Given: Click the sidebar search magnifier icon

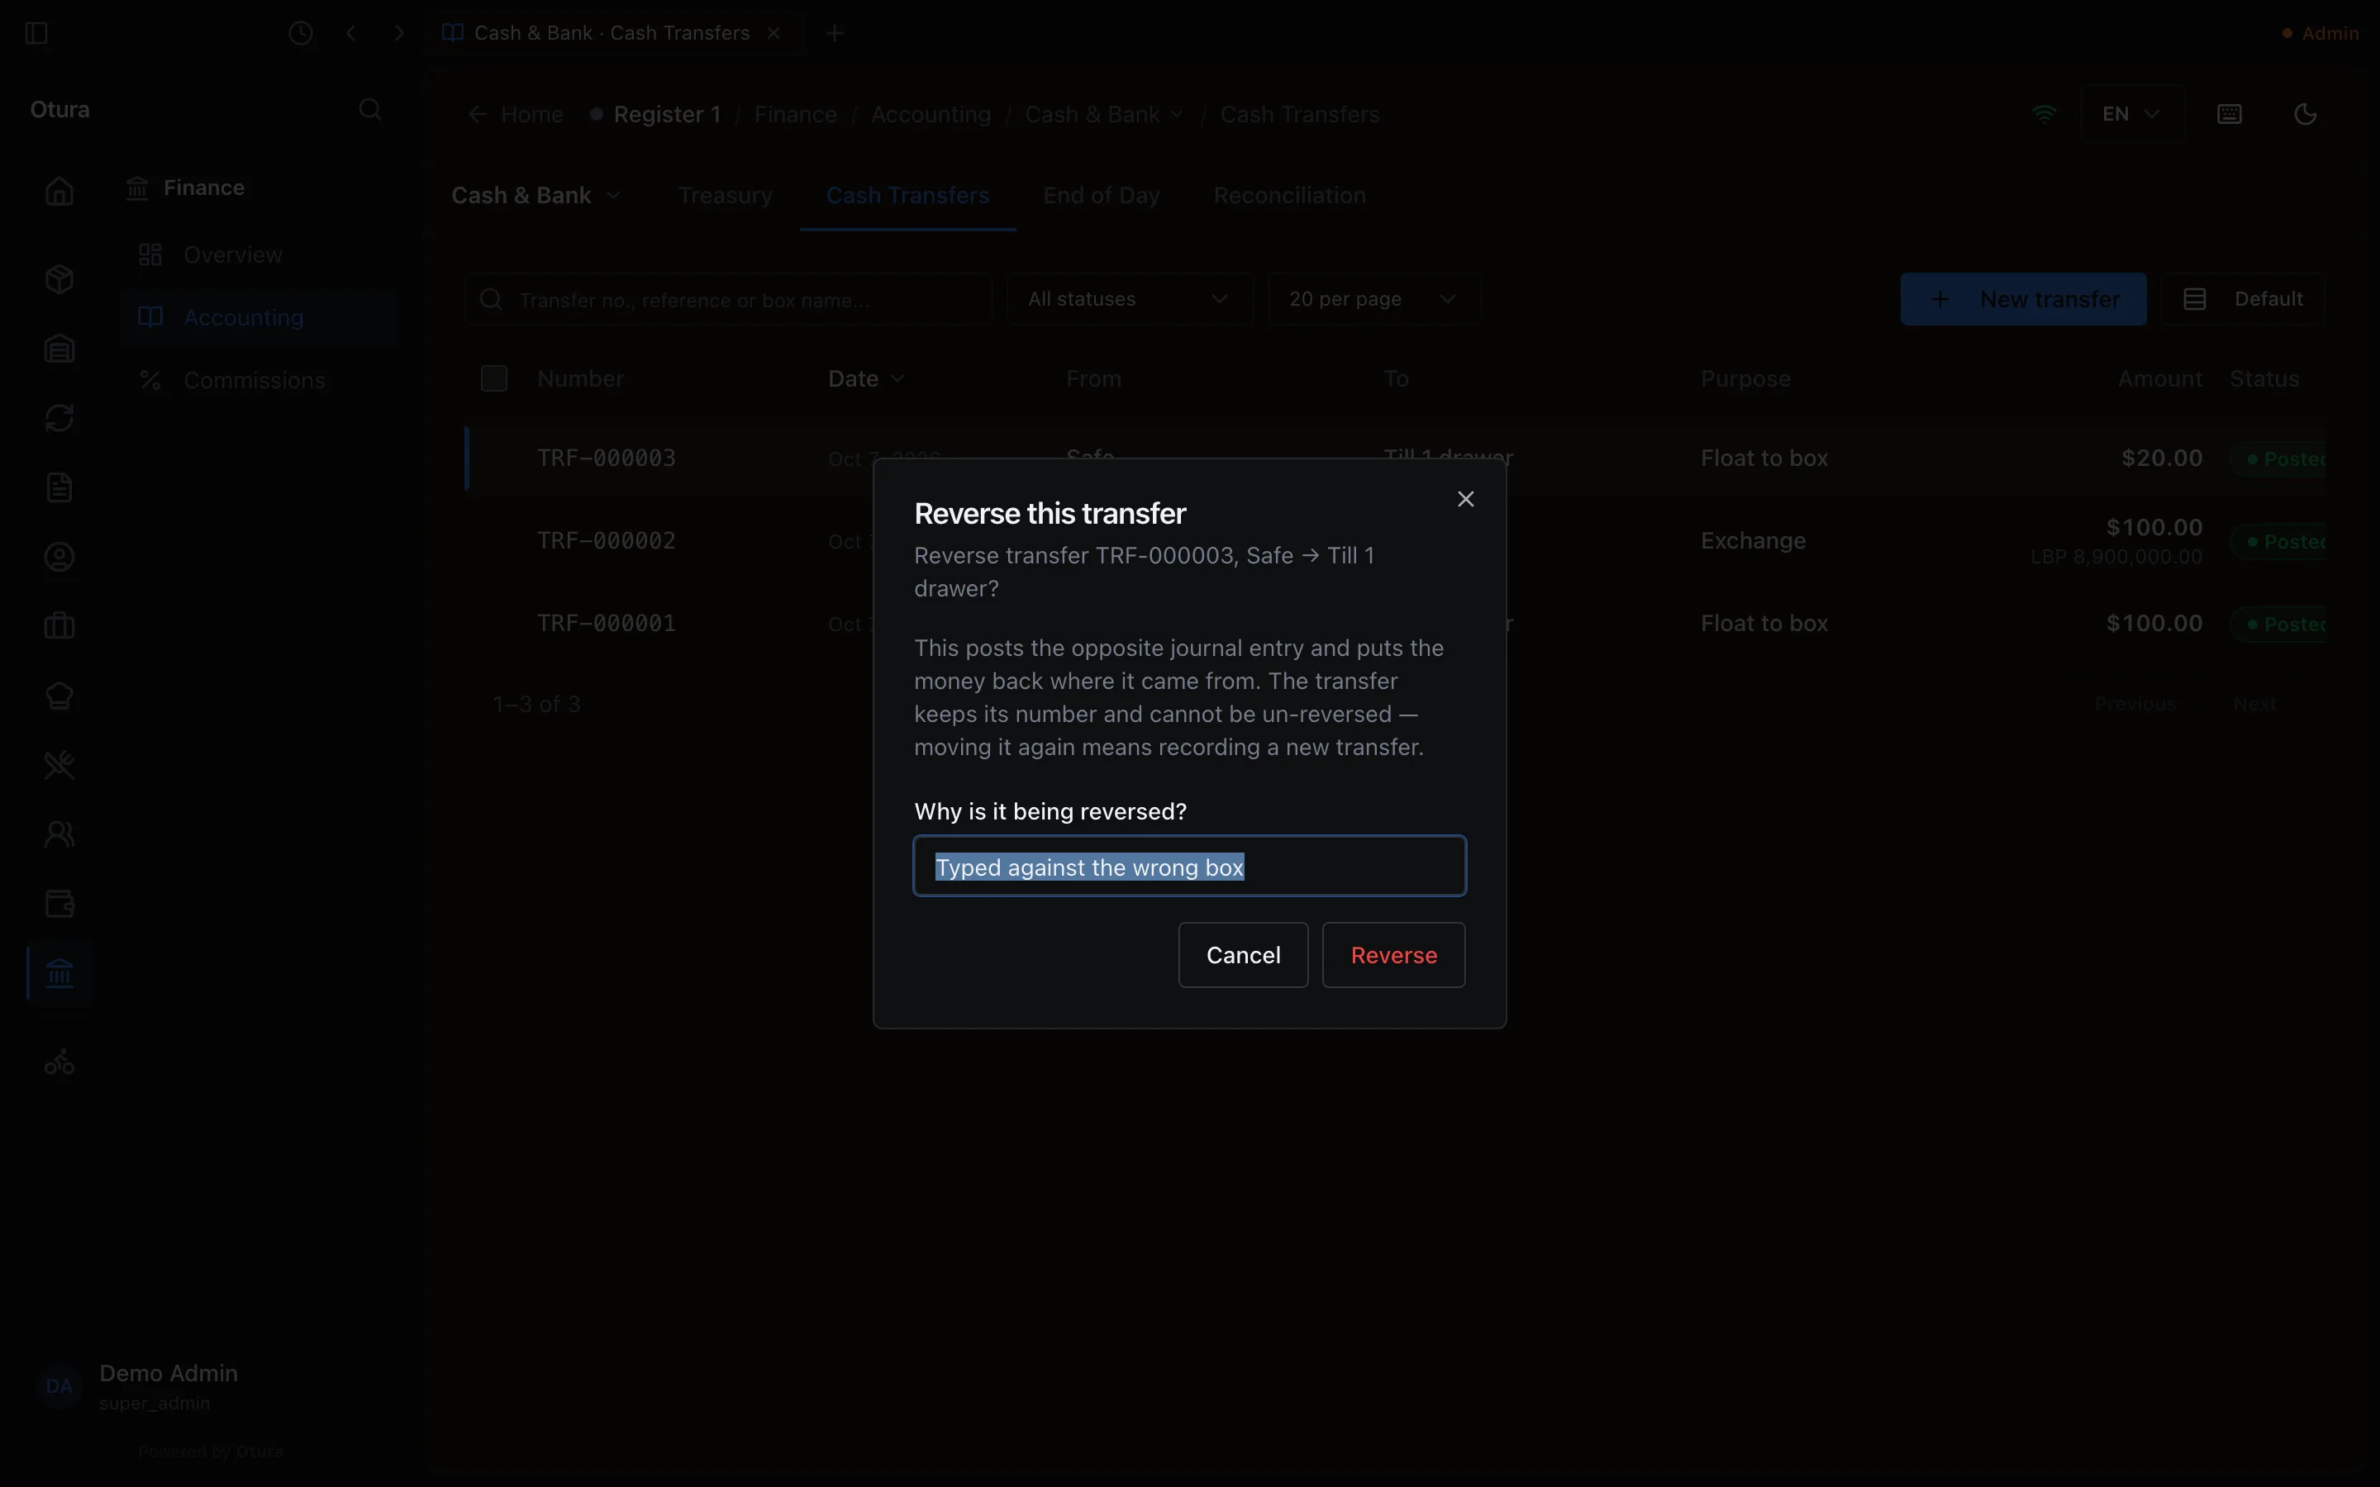Looking at the screenshot, I should [371, 109].
